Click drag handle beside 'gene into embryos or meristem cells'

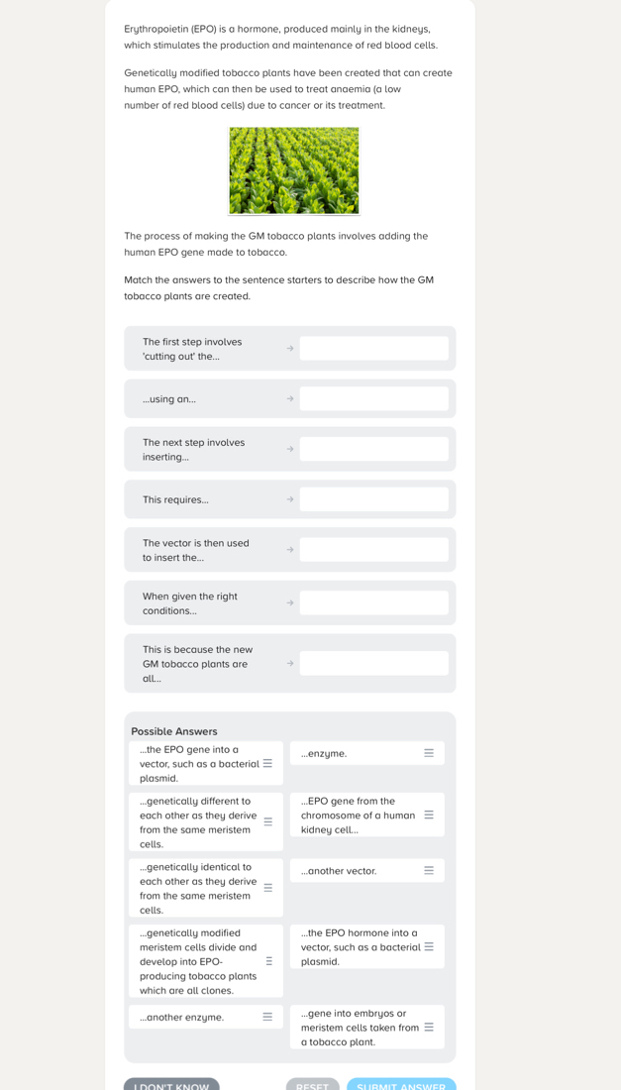tap(429, 1027)
